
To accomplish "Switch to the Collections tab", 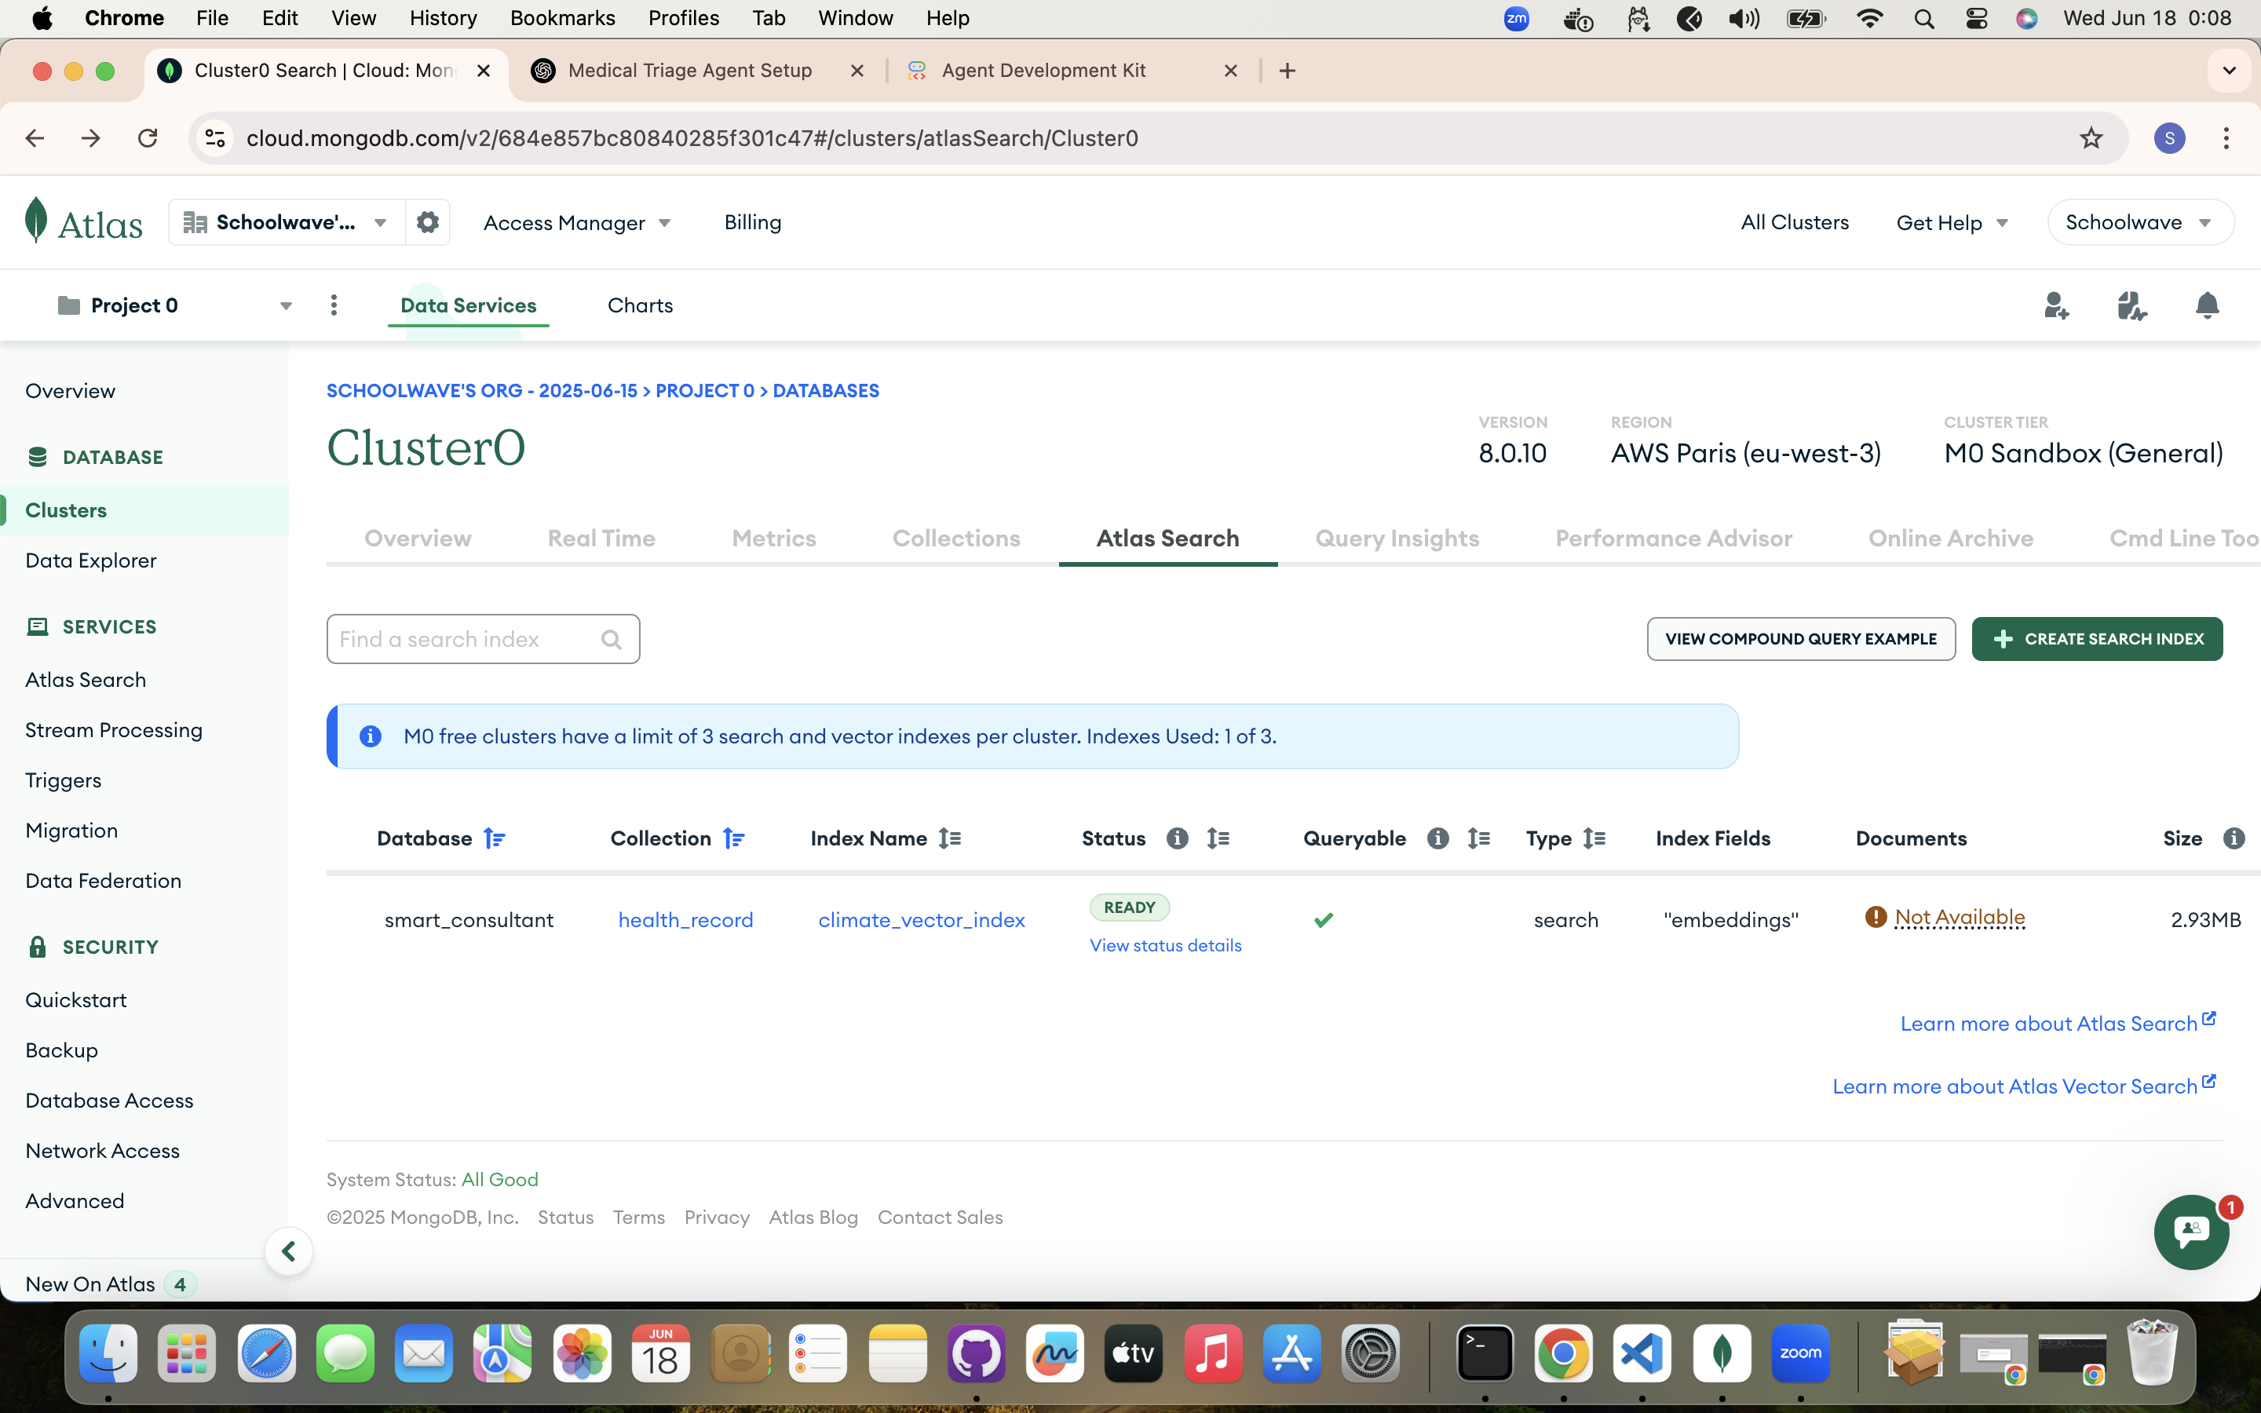I will [955, 539].
